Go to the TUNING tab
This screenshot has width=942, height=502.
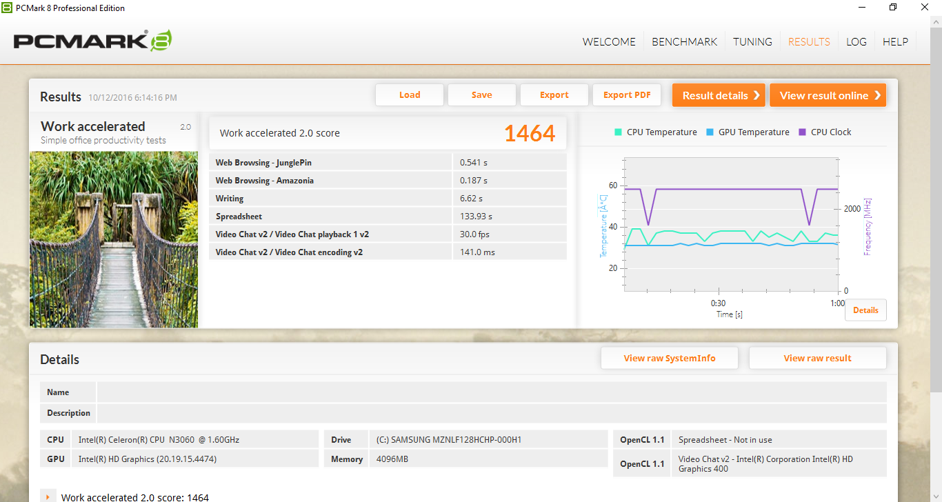point(752,41)
